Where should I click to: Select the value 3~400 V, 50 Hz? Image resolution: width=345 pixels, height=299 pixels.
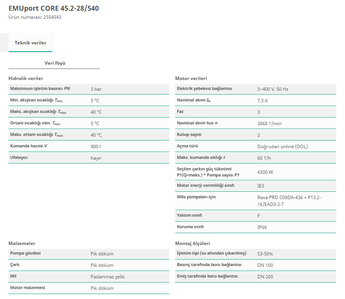pyautogui.click(x=273, y=89)
